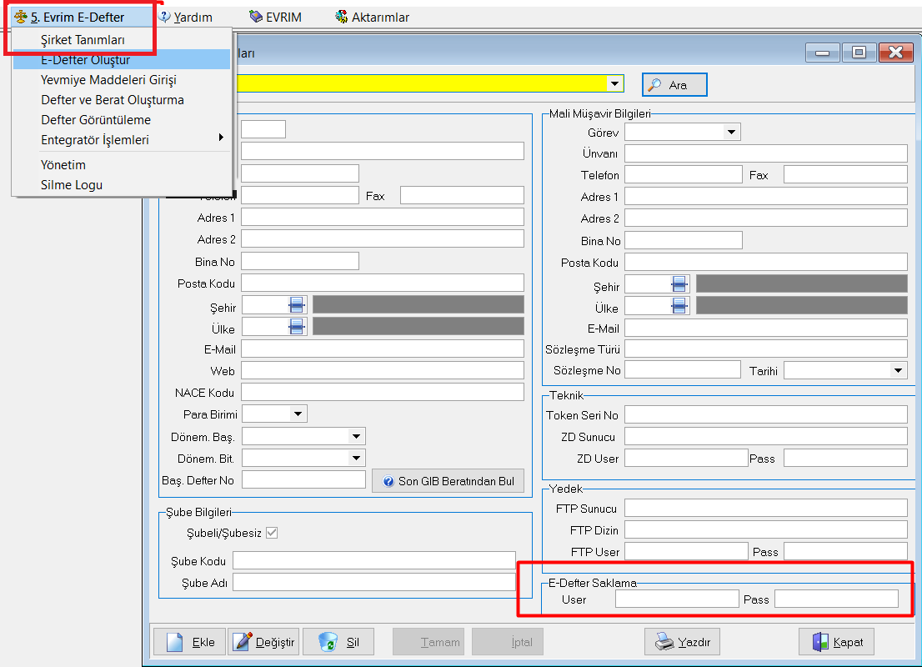This screenshot has height=667, width=922.
Task: Focus the Baş. Defter No field
Action: 303,479
